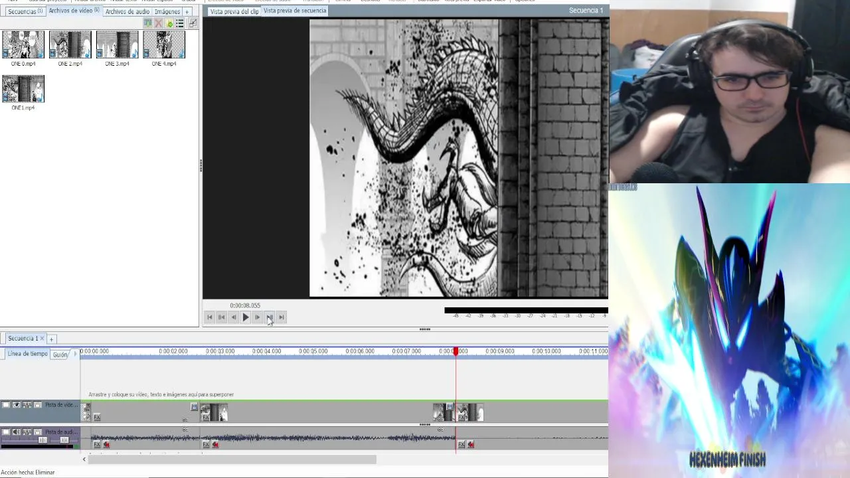This screenshot has height=478, width=850.
Task: Switch to Línea de tiempo view
Action: [x=27, y=354]
